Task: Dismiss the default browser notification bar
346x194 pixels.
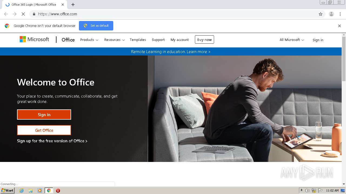Action: (340, 26)
